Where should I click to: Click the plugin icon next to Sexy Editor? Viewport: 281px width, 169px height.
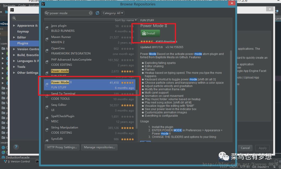click(x=47, y=107)
